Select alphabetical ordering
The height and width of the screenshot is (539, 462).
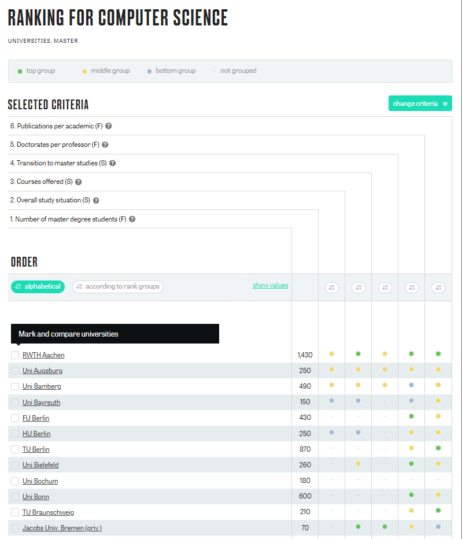click(x=38, y=286)
